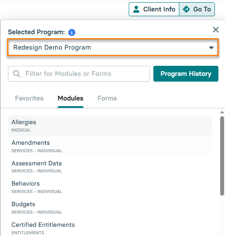Click the dropdown caret arrow of Selected Program

tap(211, 48)
